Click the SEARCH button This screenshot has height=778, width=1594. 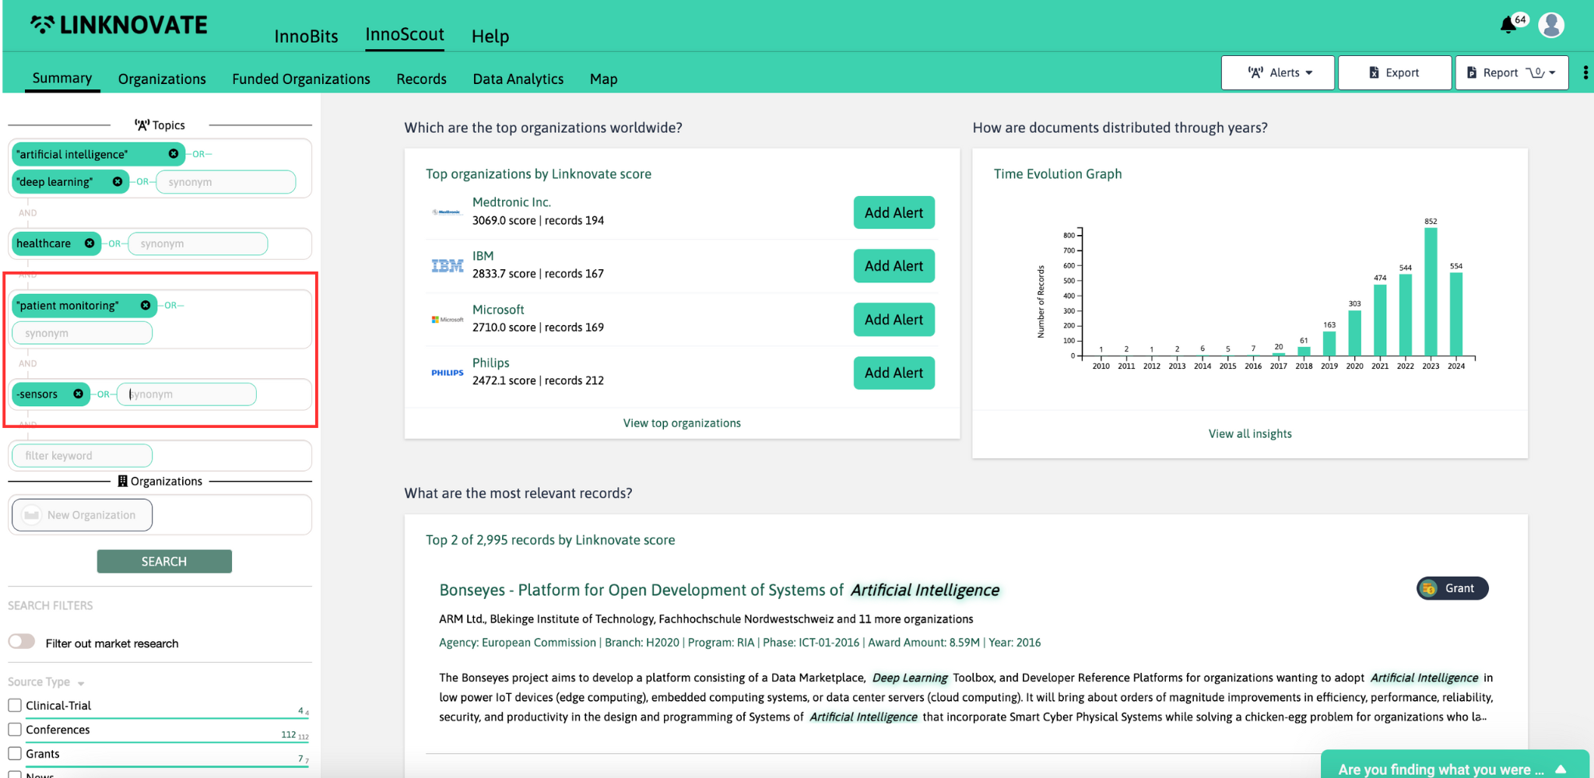click(164, 561)
